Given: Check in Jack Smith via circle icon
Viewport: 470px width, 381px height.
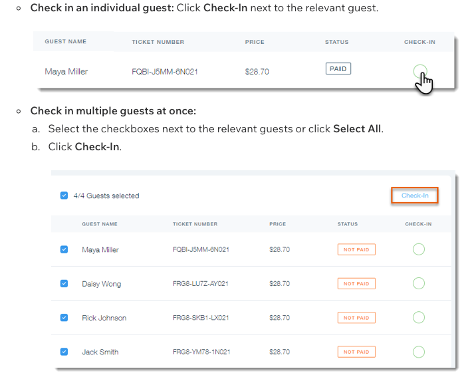Looking at the screenshot, I should click(x=418, y=352).
